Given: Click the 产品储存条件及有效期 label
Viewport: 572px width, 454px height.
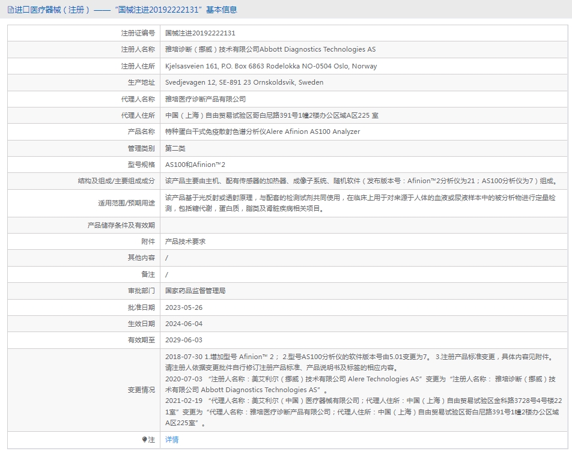Looking at the screenshot, I should pos(121,225).
